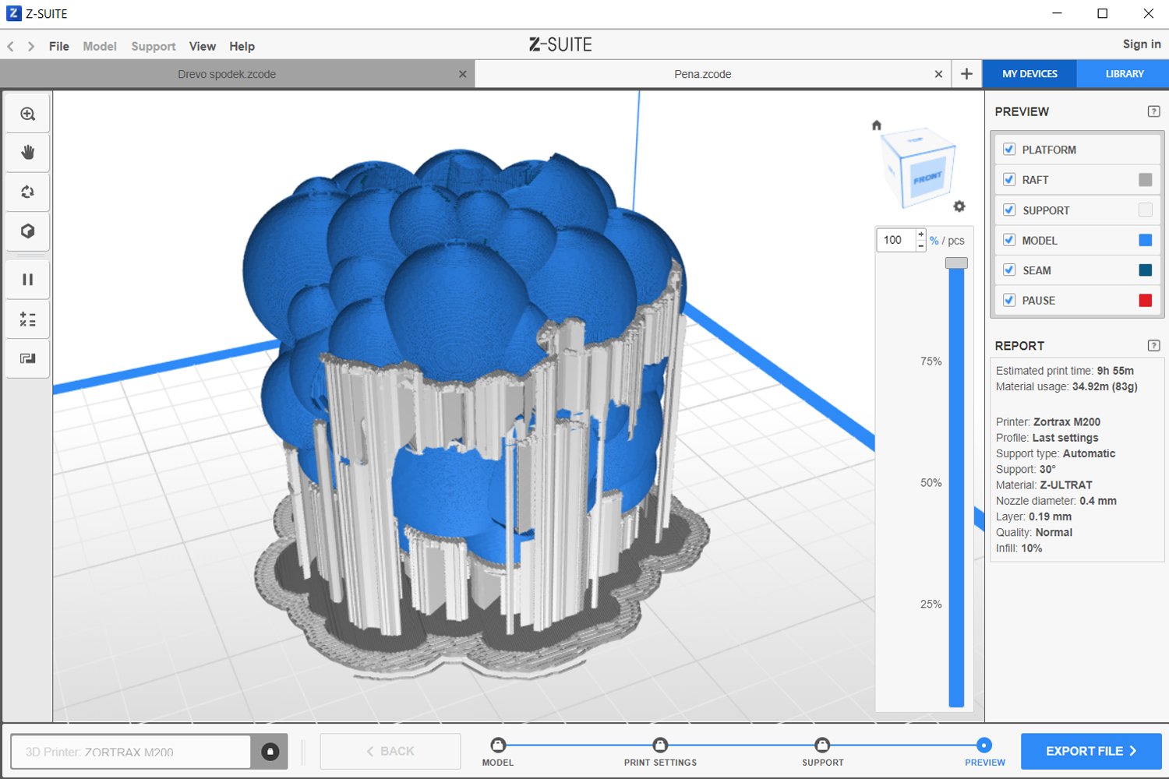Toggle the Pause visibility checkbox
Image resolution: width=1169 pixels, height=779 pixels.
pos(1009,300)
